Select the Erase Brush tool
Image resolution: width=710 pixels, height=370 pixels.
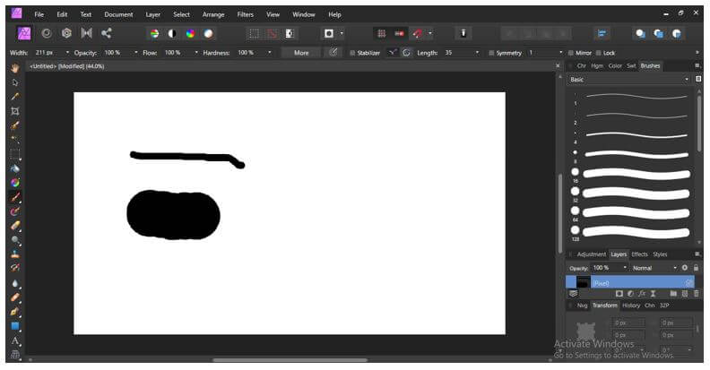click(15, 226)
